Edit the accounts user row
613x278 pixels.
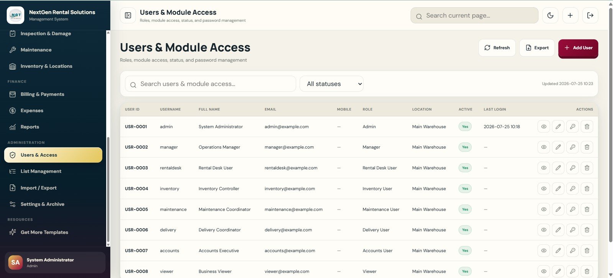[558, 250]
